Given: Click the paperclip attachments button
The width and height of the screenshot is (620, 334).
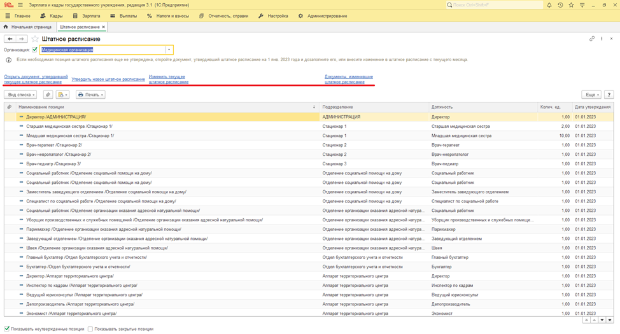Looking at the screenshot, I should (x=48, y=95).
